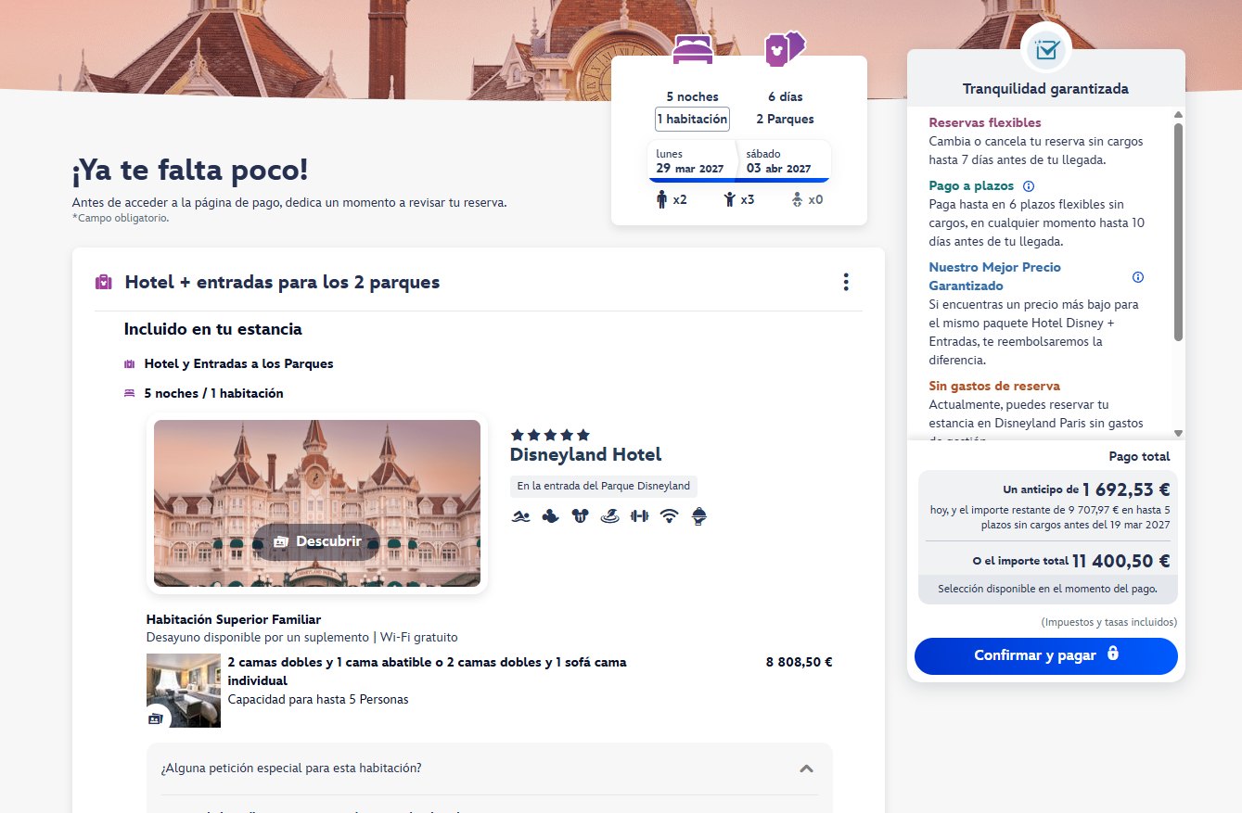Open the info icon beside Pago a plazos
The width and height of the screenshot is (1242, 813).
(x=1028, y=185)
